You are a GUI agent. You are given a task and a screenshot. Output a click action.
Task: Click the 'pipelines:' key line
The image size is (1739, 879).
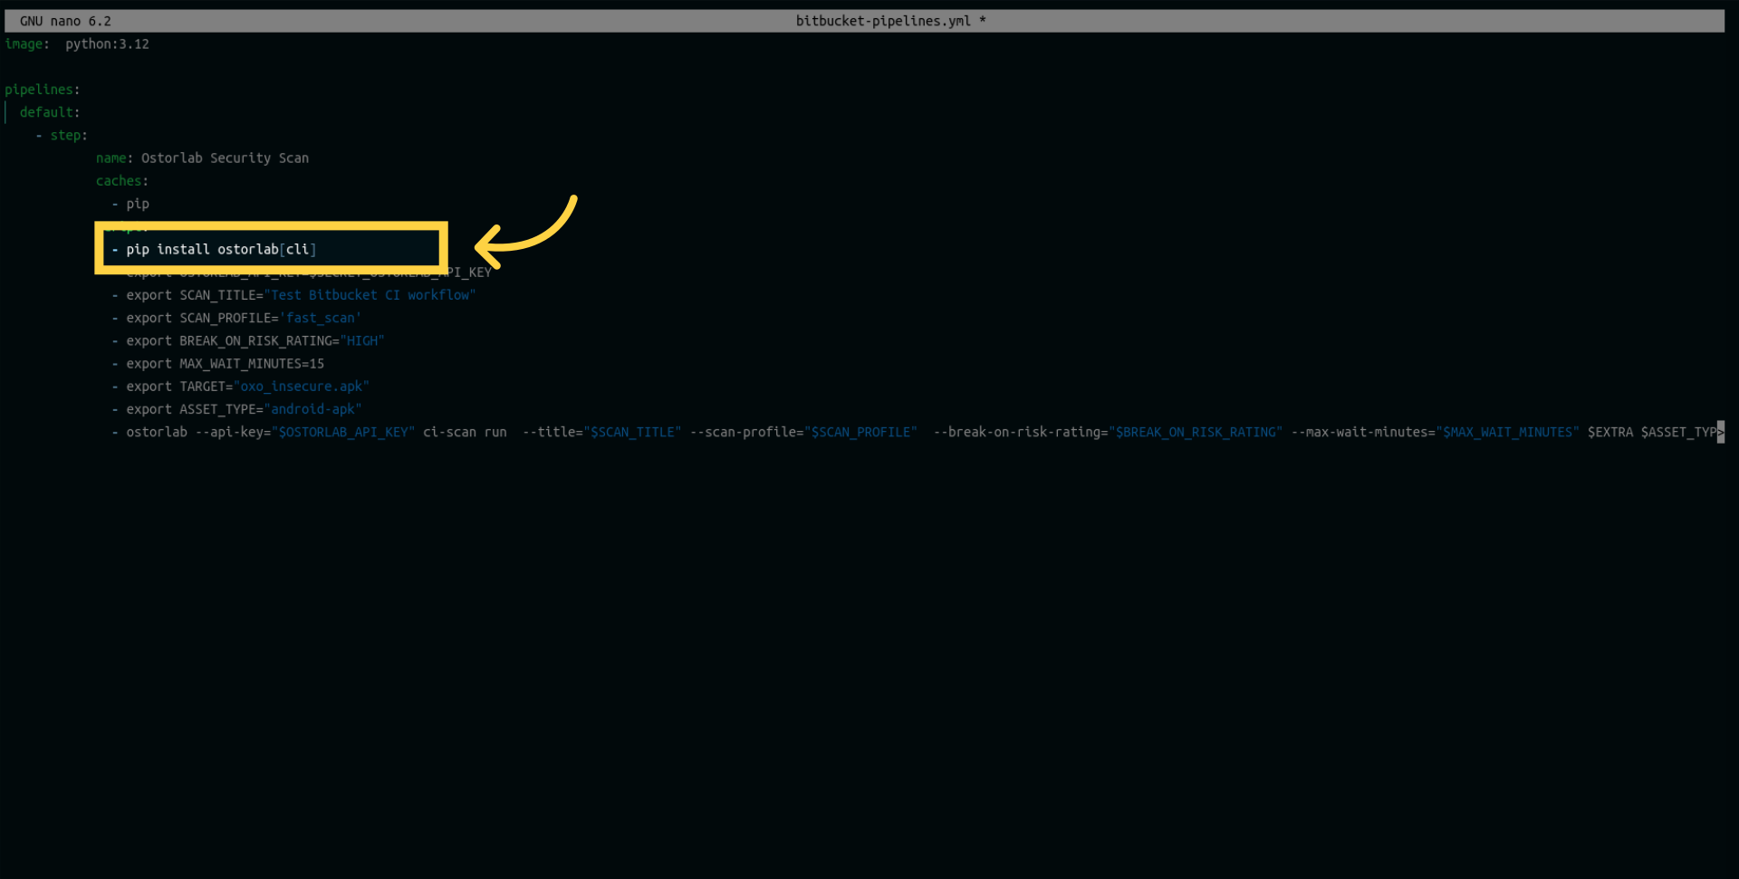(43, 90)
